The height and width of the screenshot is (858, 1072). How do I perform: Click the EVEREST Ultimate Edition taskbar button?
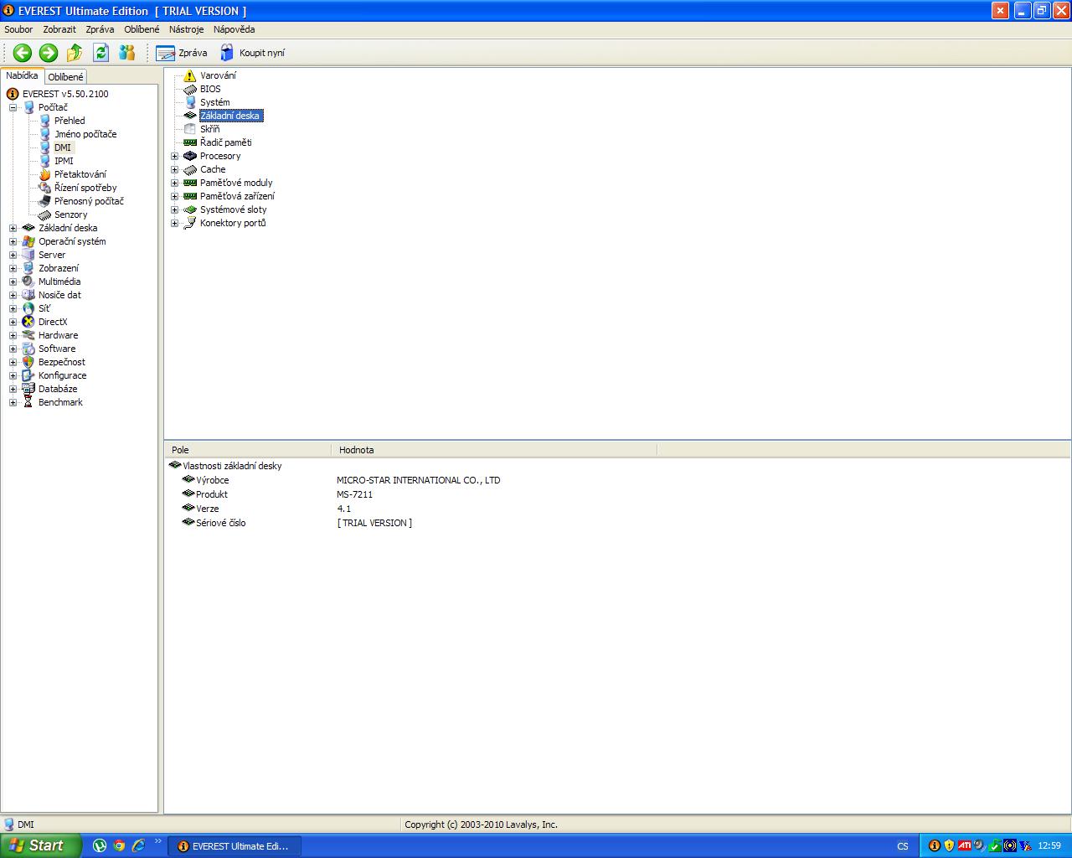pyautogui.click(x=234, y=846)
